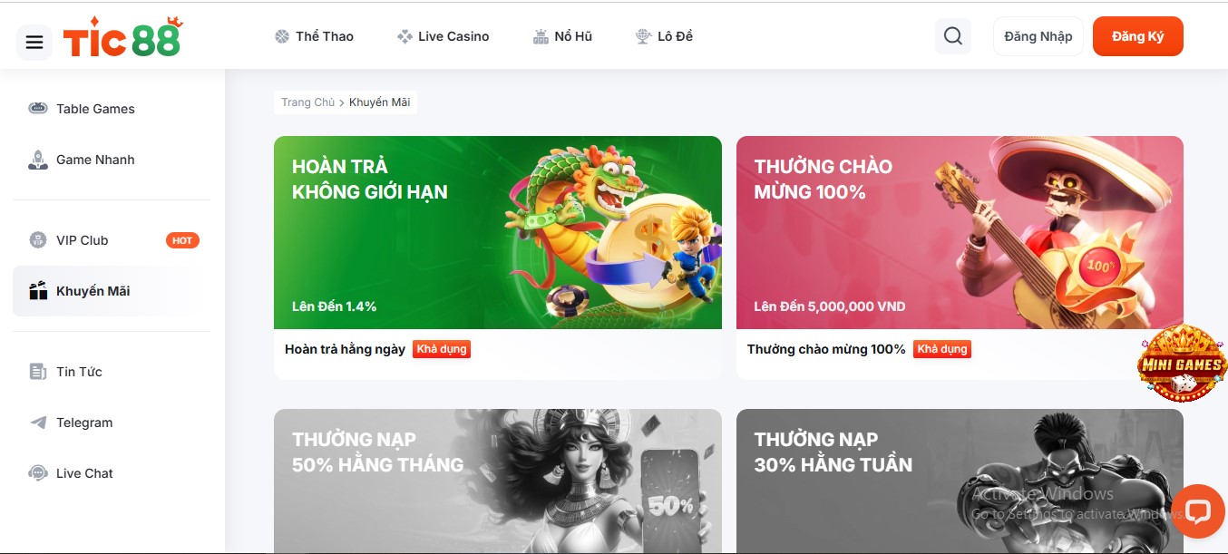The width and height of the screenshot is (1228, 554).
Task: Click the Telegram paper plane icon
Action: [x=38, y=423]
